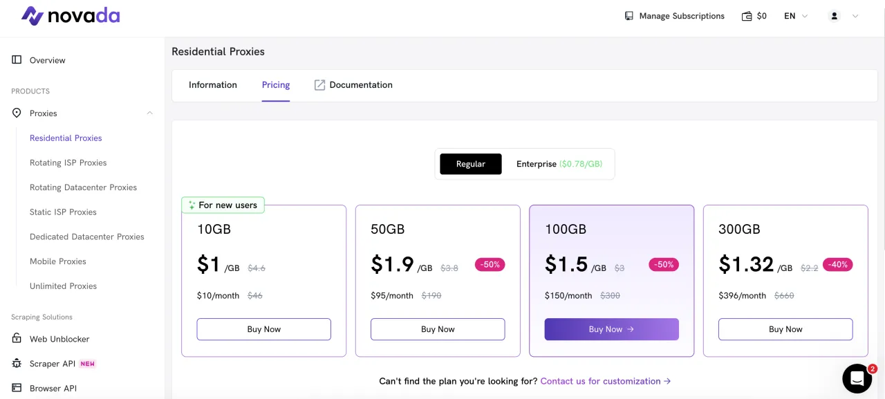
Task: Open the wallet balance icon
Action: (x=747, y=16)
